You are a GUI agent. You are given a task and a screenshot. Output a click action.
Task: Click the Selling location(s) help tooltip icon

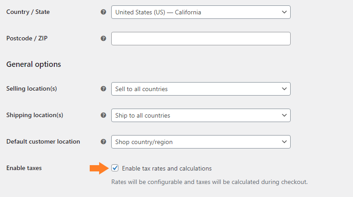pyautogui.click(x=104, y=89)
